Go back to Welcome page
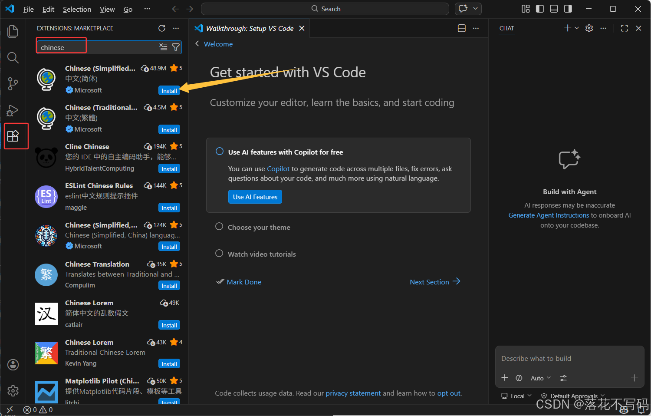651x416 pixels. point(214,44)
